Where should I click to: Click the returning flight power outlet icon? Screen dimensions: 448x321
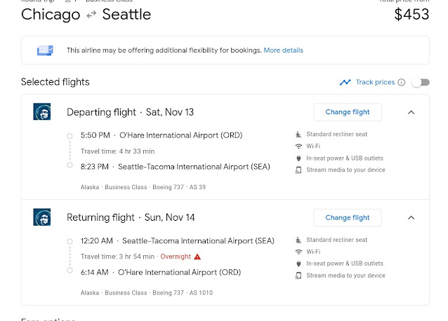tap(298, 264)
